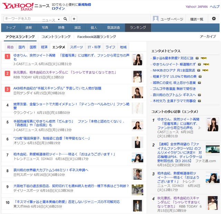
Task: Click the user avatar icon
Action: click(156, 19)
